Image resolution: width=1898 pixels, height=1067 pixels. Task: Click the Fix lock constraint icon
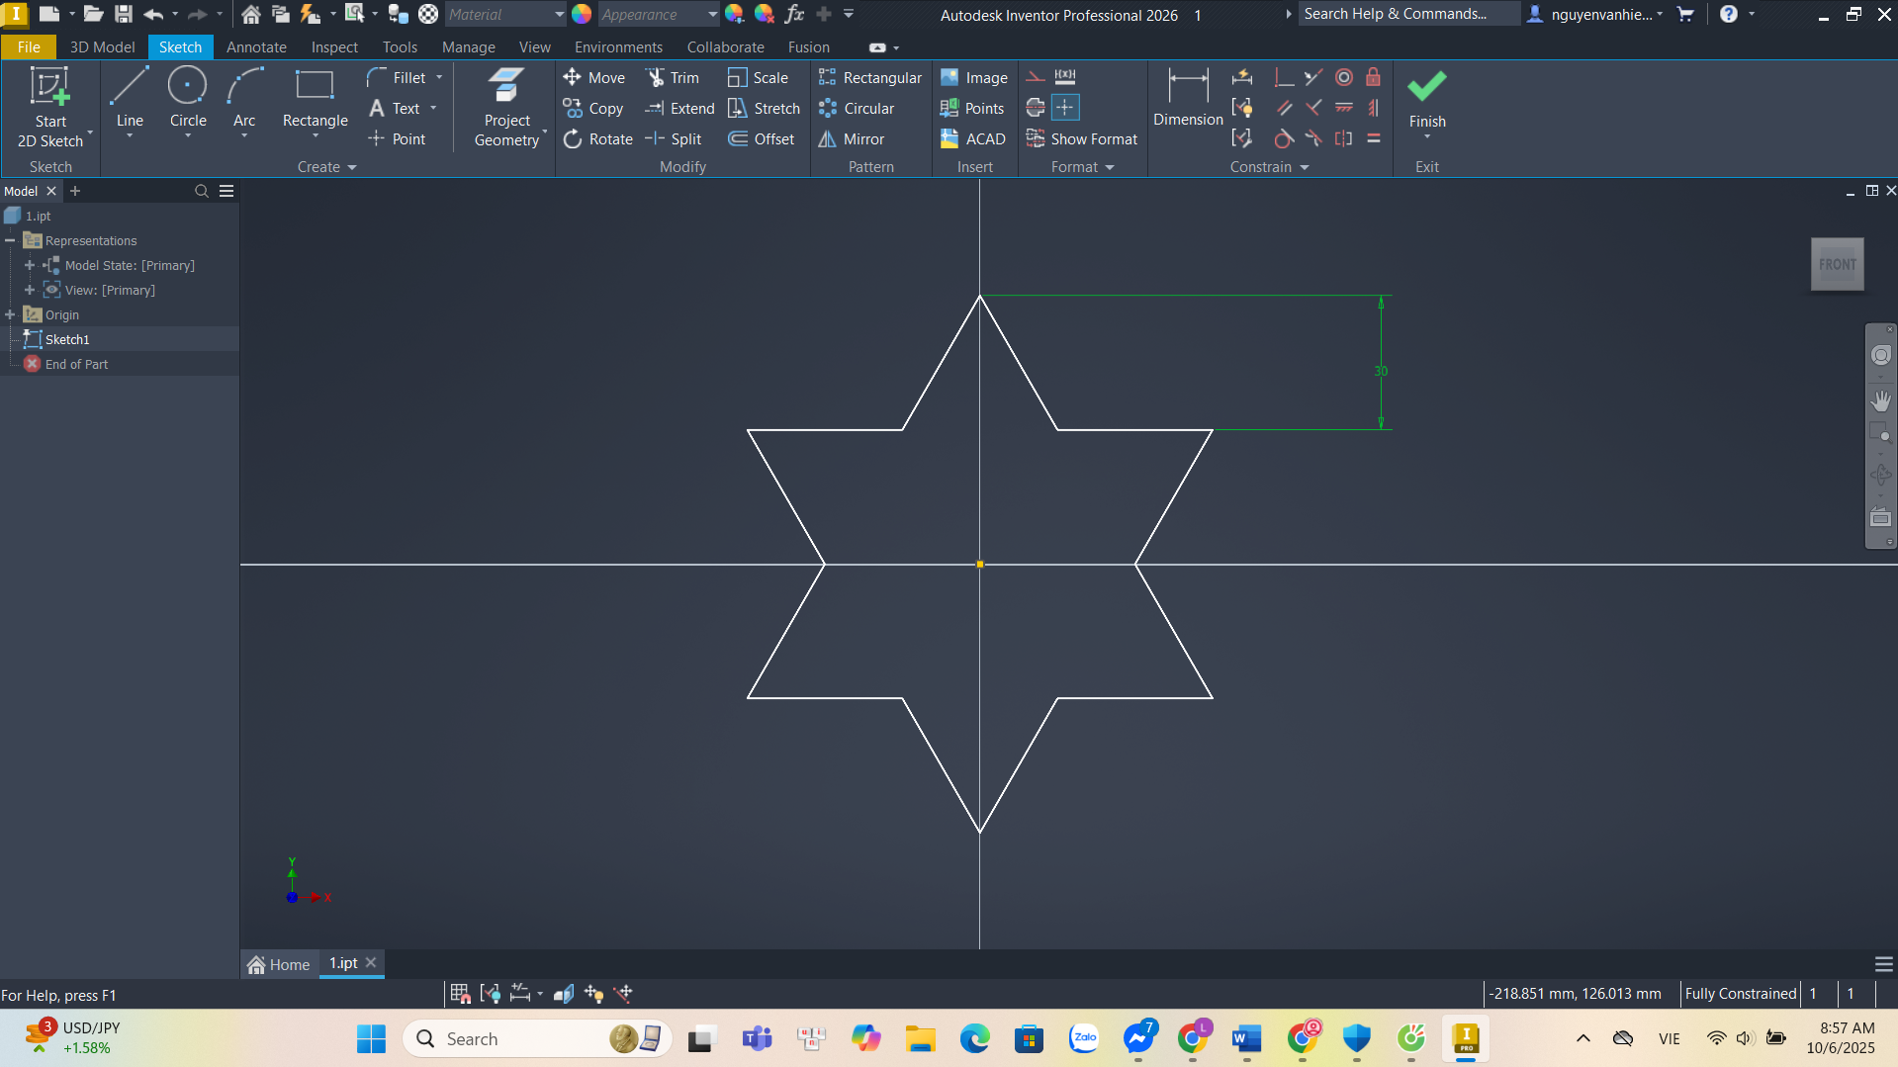coord(1373,77)
